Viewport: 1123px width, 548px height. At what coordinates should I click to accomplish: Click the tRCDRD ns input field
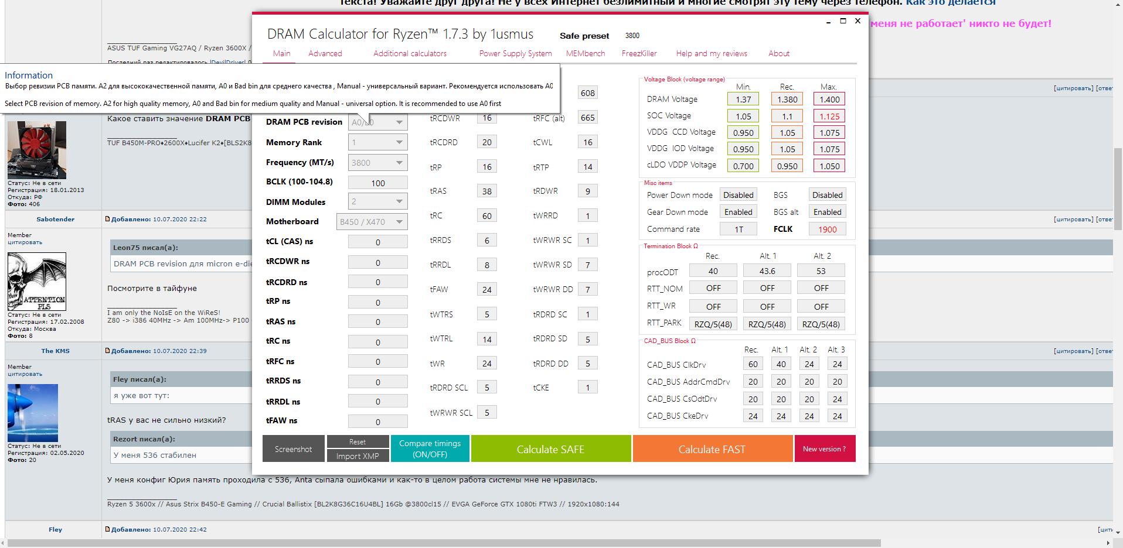click(x=377, y=282)
